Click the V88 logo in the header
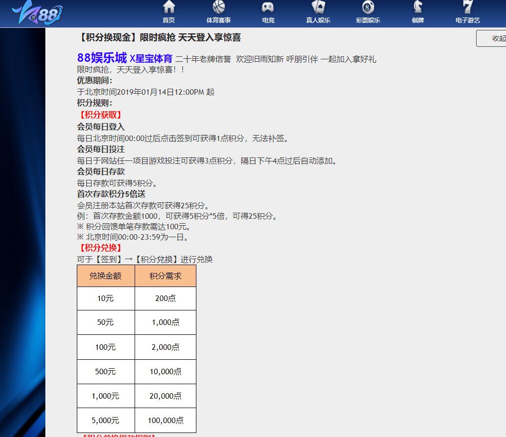 (x=38, y=13)
